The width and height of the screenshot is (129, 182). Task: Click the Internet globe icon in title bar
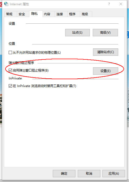(x=6, y=4)
